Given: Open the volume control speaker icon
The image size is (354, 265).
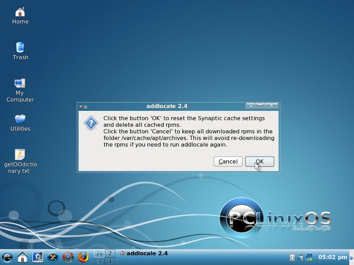Looking at the screenshot, I should coord(300,257).
